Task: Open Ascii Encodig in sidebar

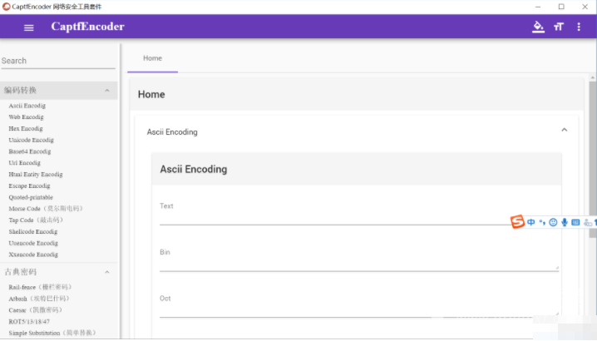Action: 27,106
